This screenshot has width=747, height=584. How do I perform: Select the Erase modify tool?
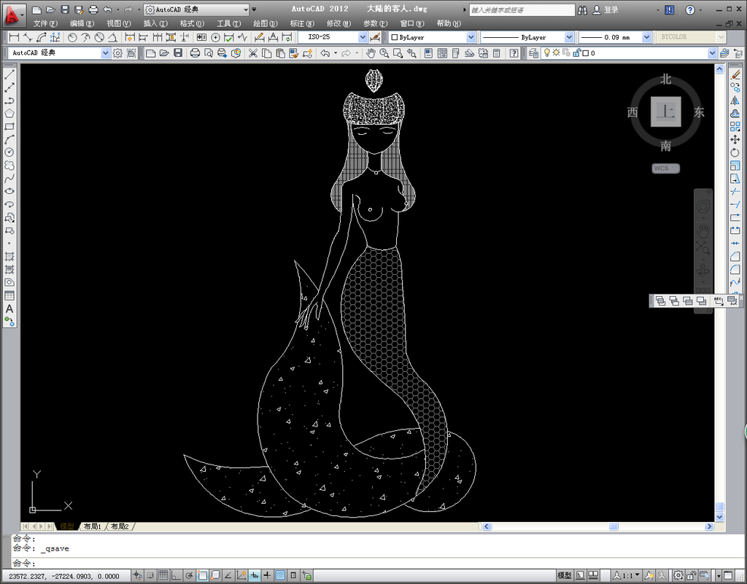(x=735, y=74)
